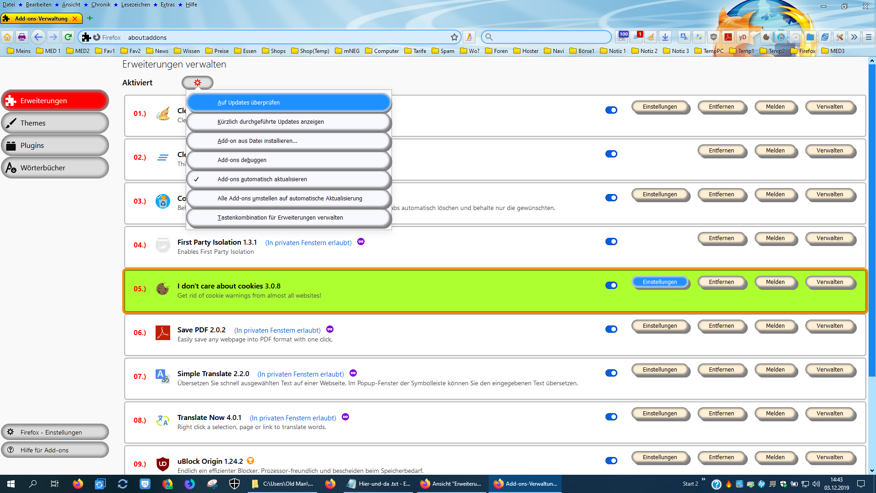This screenshot has height=493, width=876.
Task: Reload the page with the refresh icon
Action: click(68, 37)
